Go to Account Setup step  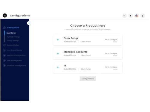click(x=13, y=45)
